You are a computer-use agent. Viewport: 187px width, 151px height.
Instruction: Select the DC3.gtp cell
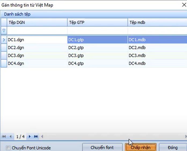coord(97,56)
